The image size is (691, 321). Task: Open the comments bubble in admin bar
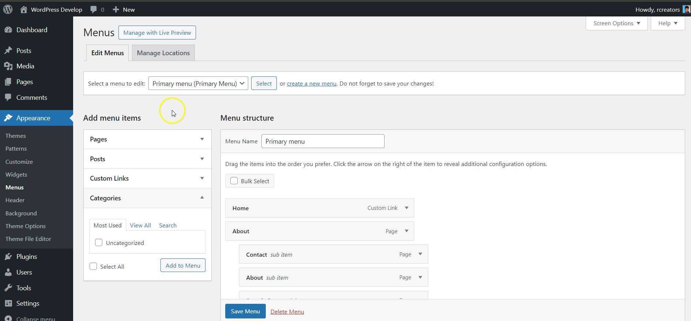(x=94, y=10)
